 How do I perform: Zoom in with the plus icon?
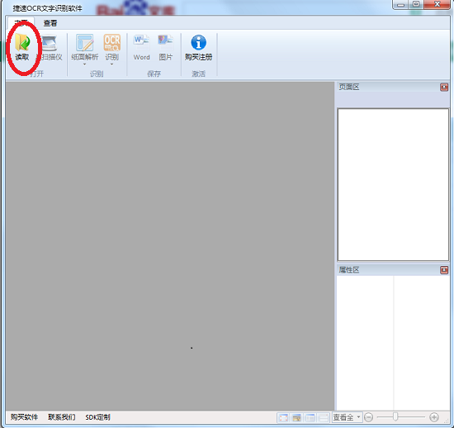(433, 417)
